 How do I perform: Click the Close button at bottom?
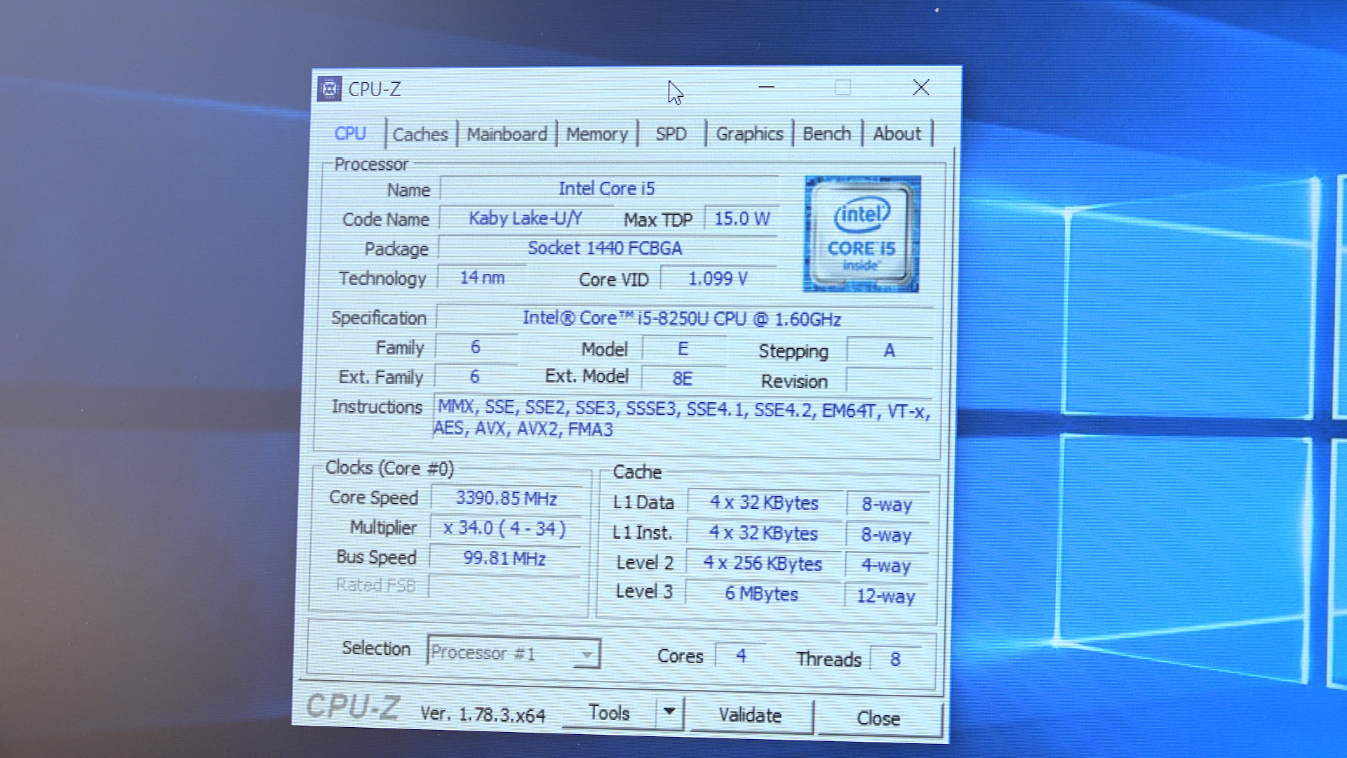click(x=878, y=718)
